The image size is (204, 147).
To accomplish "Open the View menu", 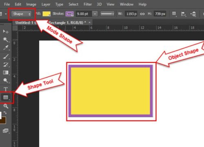I will coord(111,4).
